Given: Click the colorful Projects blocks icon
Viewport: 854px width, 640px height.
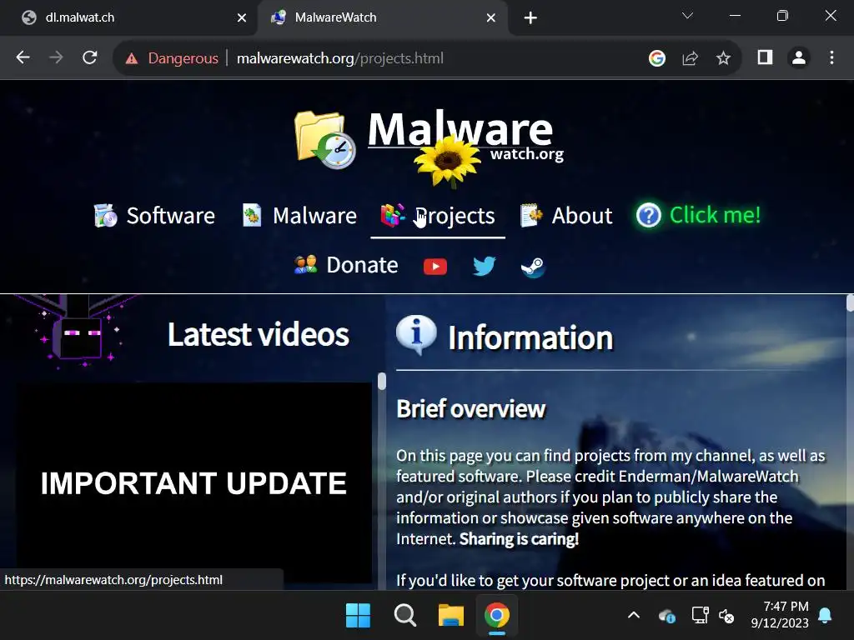Looking at the screenshot, I should (392, 215).
